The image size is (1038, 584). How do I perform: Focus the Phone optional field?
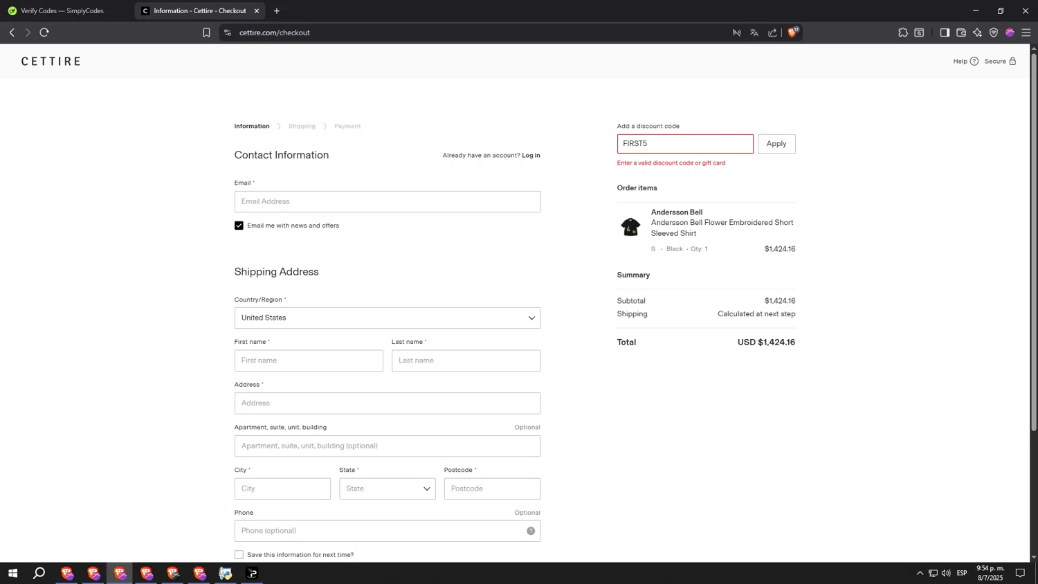tap(388, 531)
